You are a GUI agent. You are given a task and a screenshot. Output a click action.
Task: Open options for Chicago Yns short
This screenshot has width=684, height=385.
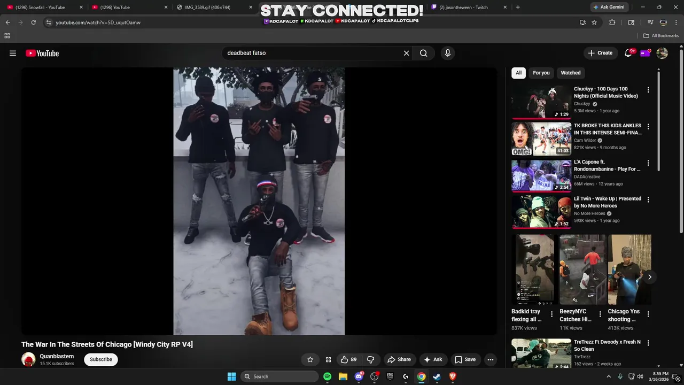coord(648,314)
